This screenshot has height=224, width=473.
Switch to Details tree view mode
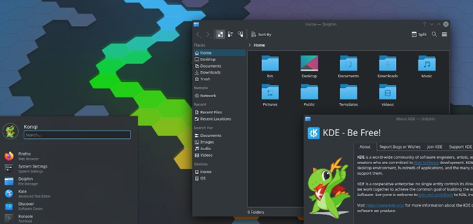[240, 34]
